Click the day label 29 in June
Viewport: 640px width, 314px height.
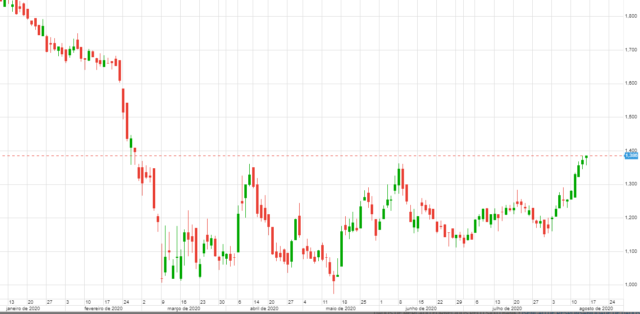(459, 302)
